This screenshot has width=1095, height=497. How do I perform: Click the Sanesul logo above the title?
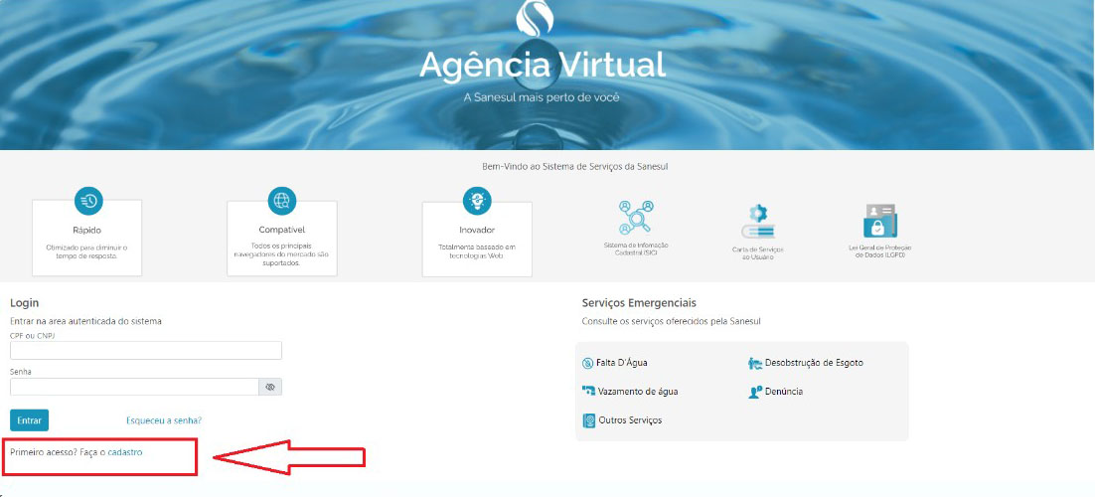tap(535, 18)
